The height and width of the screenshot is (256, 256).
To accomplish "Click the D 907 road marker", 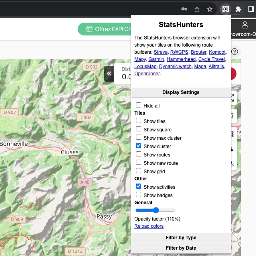I will click(10, 112).
